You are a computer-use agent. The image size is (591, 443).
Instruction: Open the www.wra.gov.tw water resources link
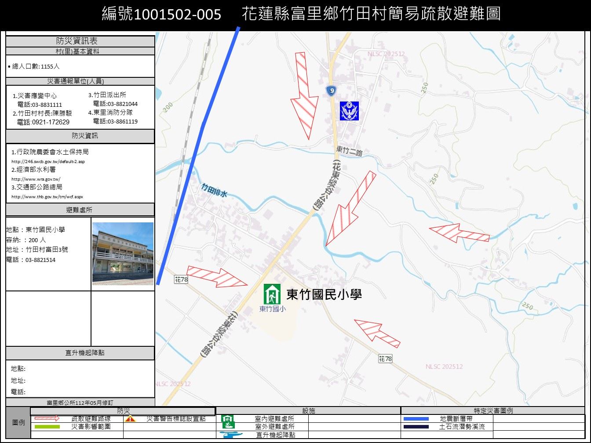[36, 179]
